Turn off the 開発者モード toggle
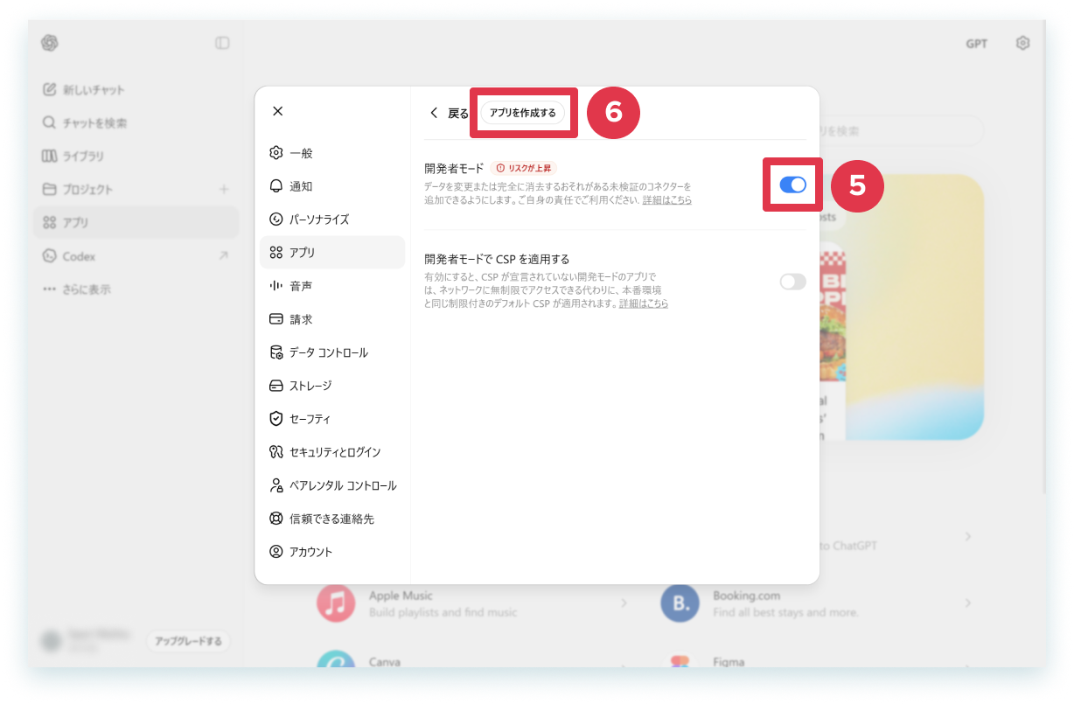The image size is (1074, 704). click(792, 185)
